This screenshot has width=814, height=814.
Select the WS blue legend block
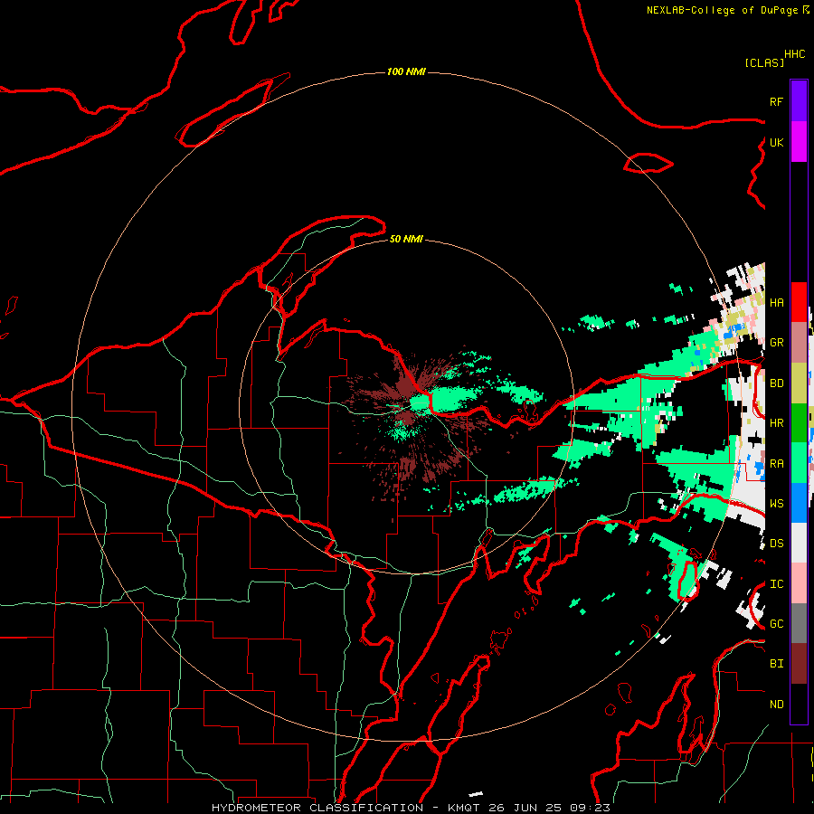799,503
